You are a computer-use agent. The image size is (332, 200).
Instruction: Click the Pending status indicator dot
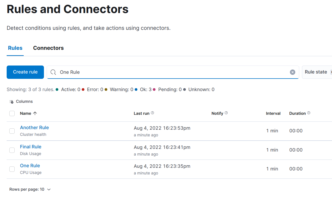pyautogui.click(x=155, y=89)
